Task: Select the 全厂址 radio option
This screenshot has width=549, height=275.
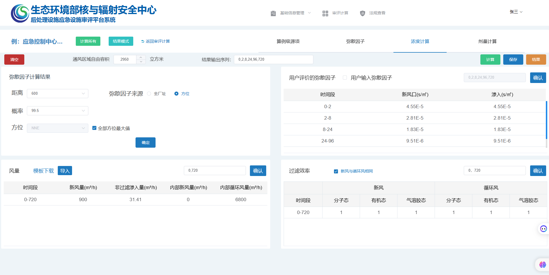Action: point(149,94)
